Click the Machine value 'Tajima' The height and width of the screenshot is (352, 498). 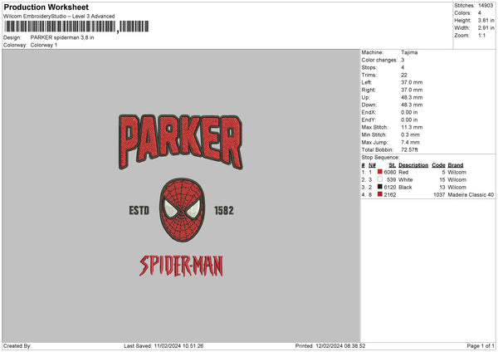pyautogui.click(x=409, y=52)
